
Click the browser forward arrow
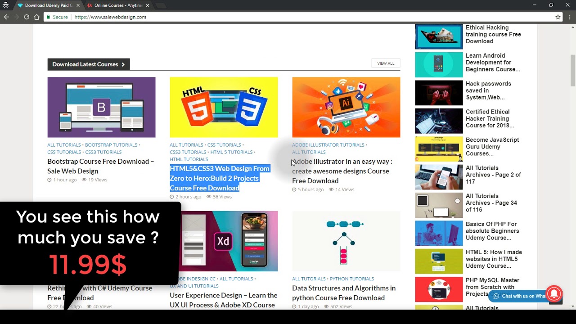(x=17, y=17)
